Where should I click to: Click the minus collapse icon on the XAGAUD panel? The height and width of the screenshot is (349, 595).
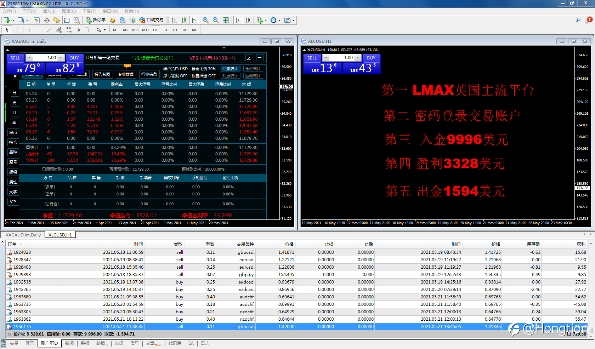pos(260,58)
